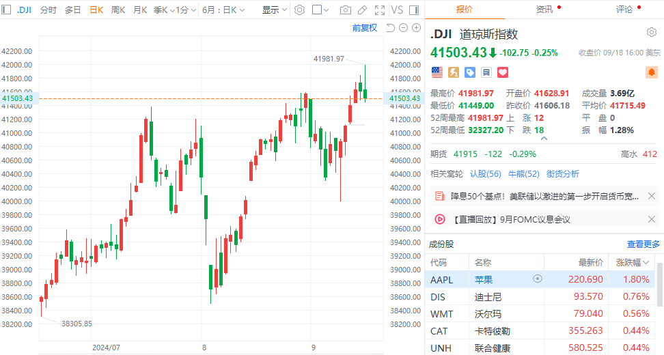The image size is (664, 355).
Task: Sort constituents by 涨跌幅 column
Action: pyautogui.click(x=633, y=263)
